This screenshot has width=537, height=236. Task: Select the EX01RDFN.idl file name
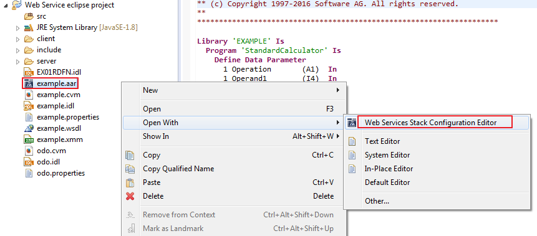(x=59, y=72)
